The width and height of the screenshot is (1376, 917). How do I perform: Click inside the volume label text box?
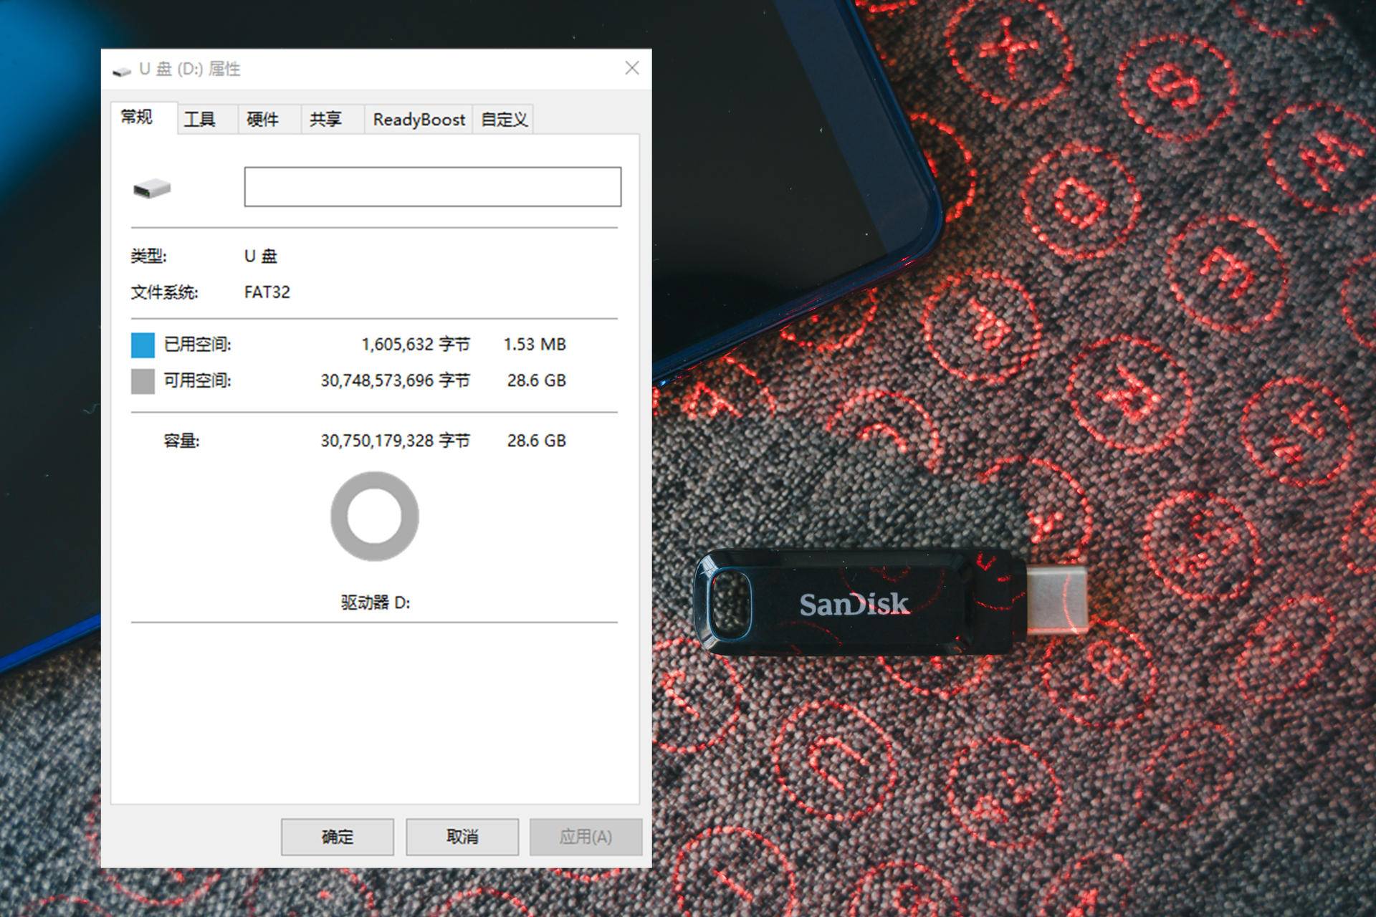(x=431, y=187)
